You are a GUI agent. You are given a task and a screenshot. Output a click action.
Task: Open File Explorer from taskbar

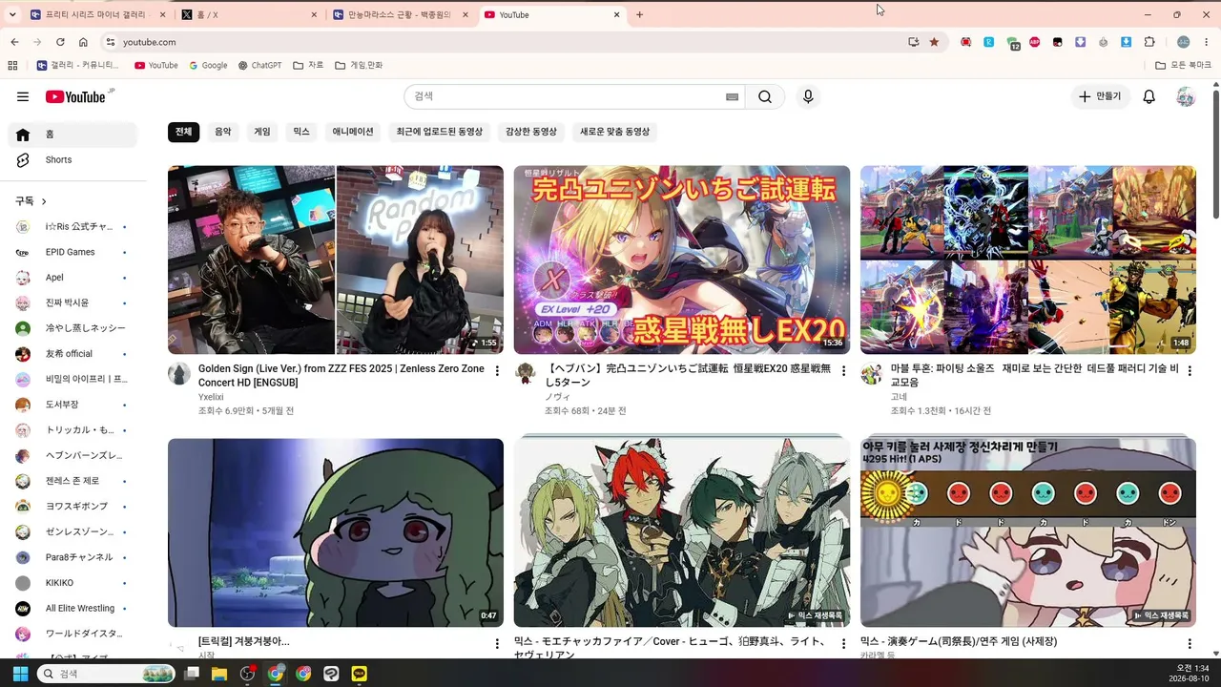pyautogui.click(x=219, y=674)
